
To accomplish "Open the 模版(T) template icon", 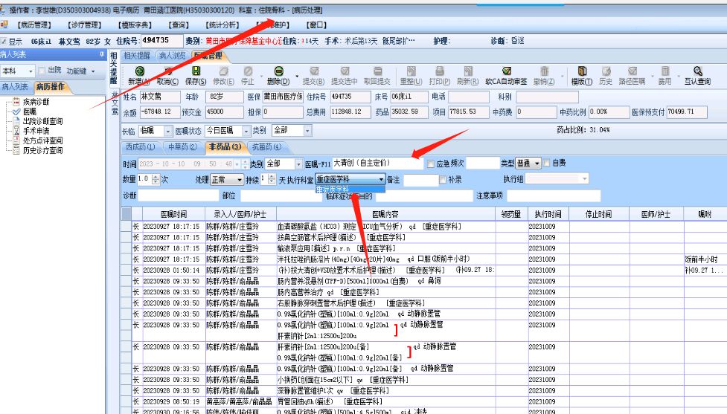I will click(x=582, y=71).
